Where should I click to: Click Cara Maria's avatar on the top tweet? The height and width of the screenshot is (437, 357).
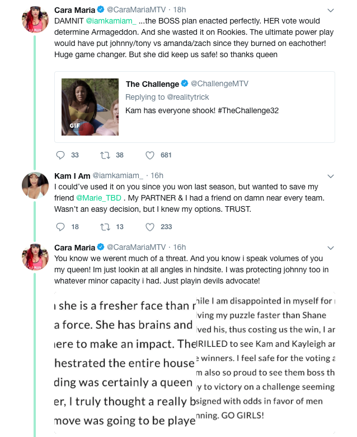tap(35, 20)
